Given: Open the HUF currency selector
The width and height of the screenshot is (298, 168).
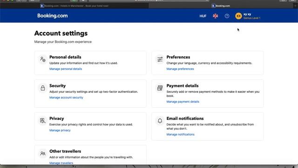Looking at the screenshot, I should click(x=203, y=16).
